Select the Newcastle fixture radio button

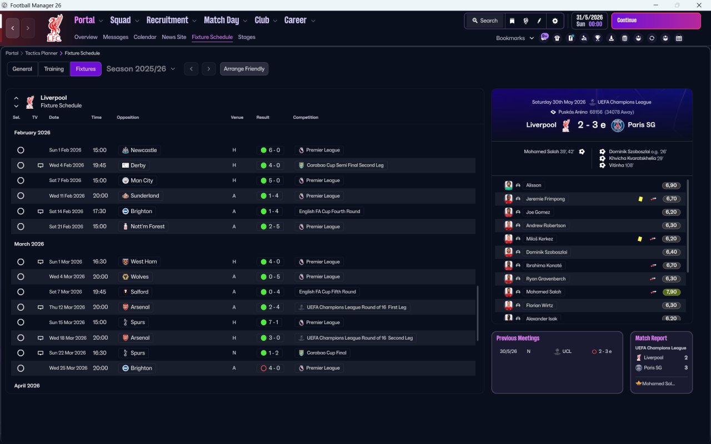pyautogui.click(x=21, y=150)
